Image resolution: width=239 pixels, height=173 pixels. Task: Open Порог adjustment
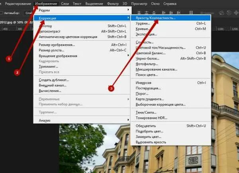click(x=171, y=94)
